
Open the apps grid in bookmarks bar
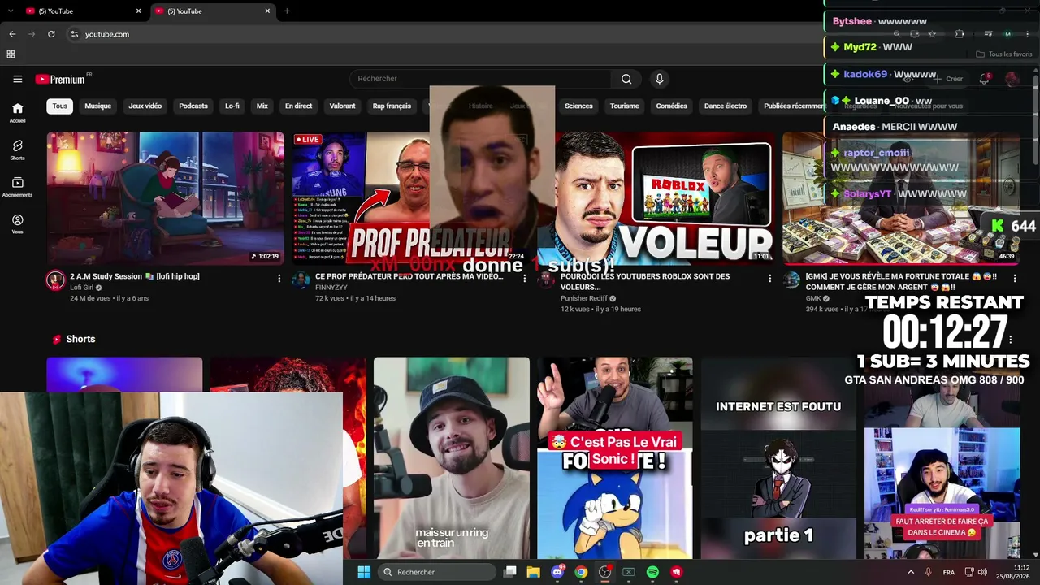[11, 54]
